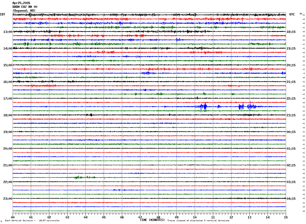
Task: Click the 18:15 UTC time label
Action: (x=291, y=32)
